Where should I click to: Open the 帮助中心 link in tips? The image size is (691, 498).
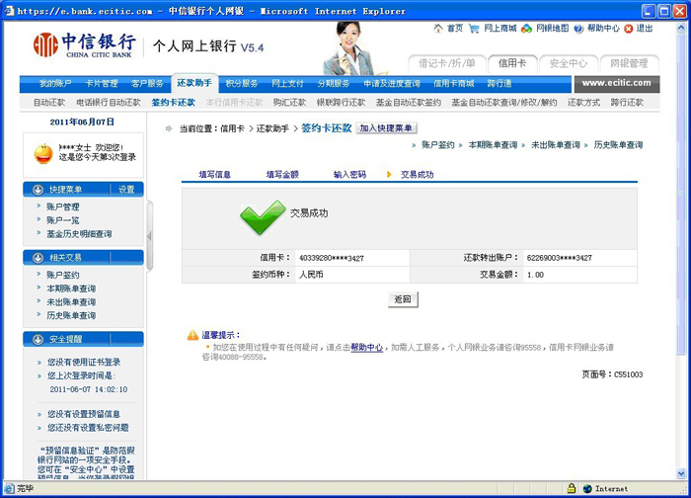366,348
